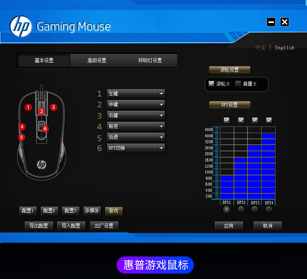The height and width of the screenshot is (279, 307).
Task: Click red button marker 1 on mouse
Action: point(28,107)
